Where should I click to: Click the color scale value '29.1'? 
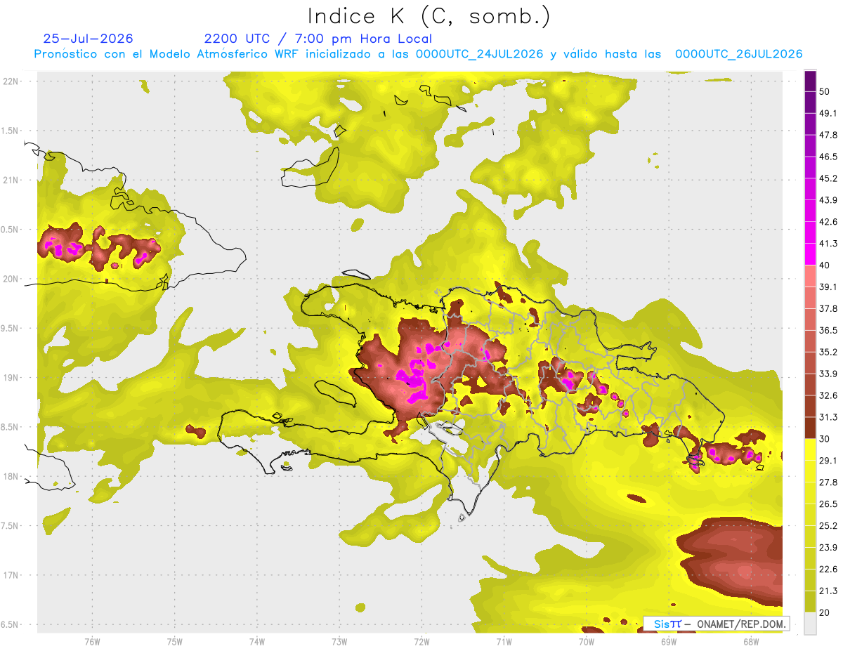tap(828, 461)
